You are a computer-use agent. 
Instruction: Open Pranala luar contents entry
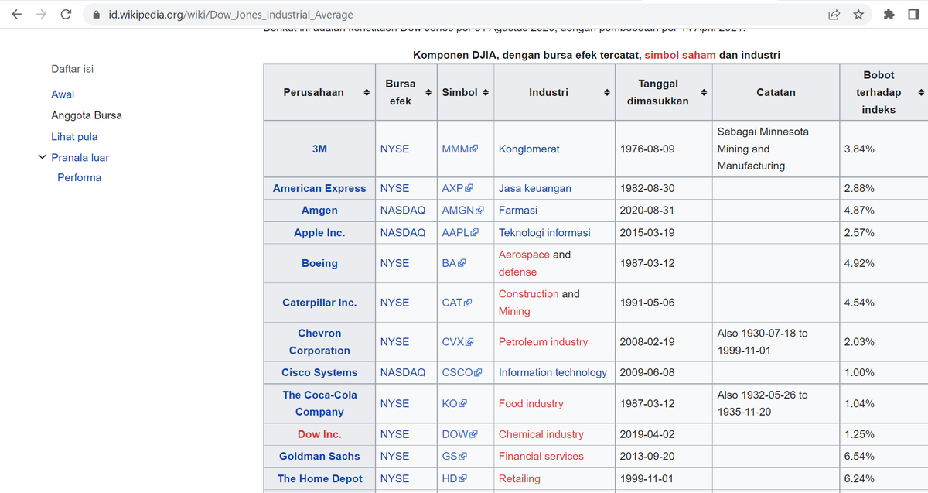[x=80, y=158]
